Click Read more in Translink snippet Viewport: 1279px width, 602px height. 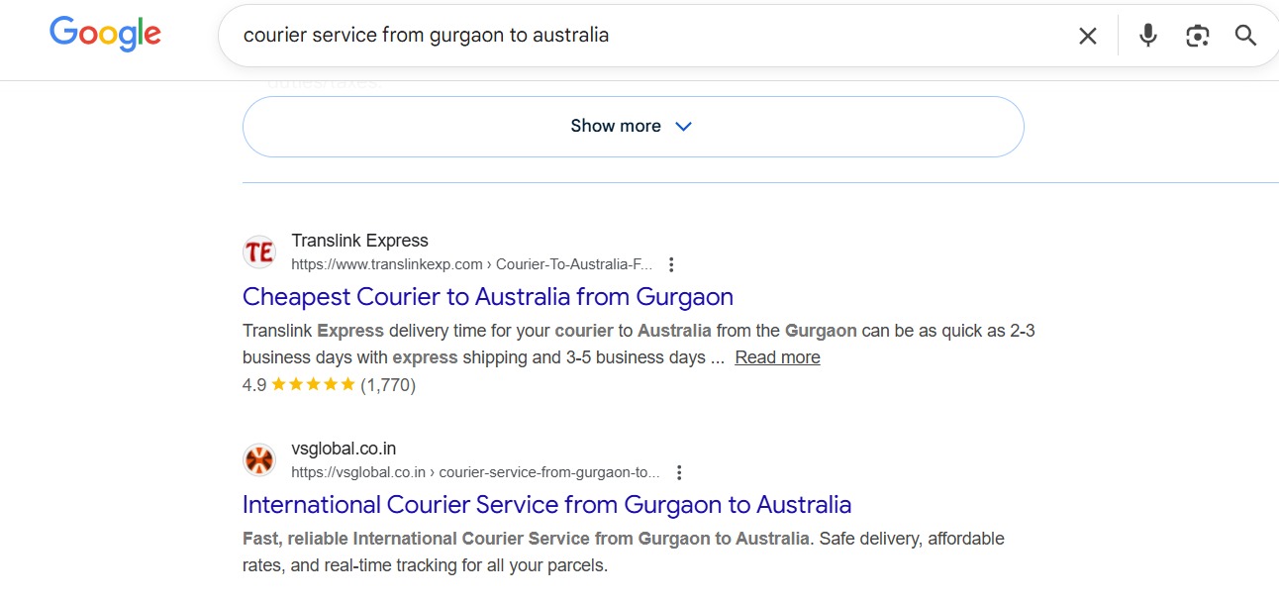[777, 357]
